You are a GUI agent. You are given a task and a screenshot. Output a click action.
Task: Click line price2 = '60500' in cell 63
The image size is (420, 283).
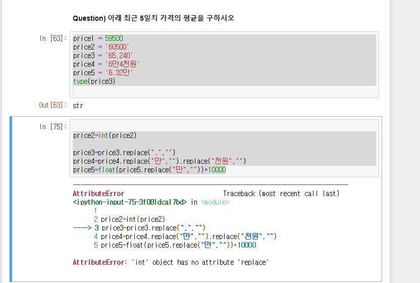point(101,47)
